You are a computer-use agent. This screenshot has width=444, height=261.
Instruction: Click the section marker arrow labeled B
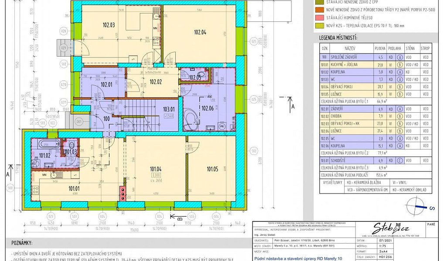pos(178,217)
